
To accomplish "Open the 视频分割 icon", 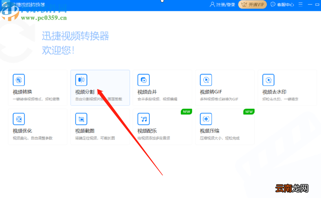I will (x=81, y=80).
